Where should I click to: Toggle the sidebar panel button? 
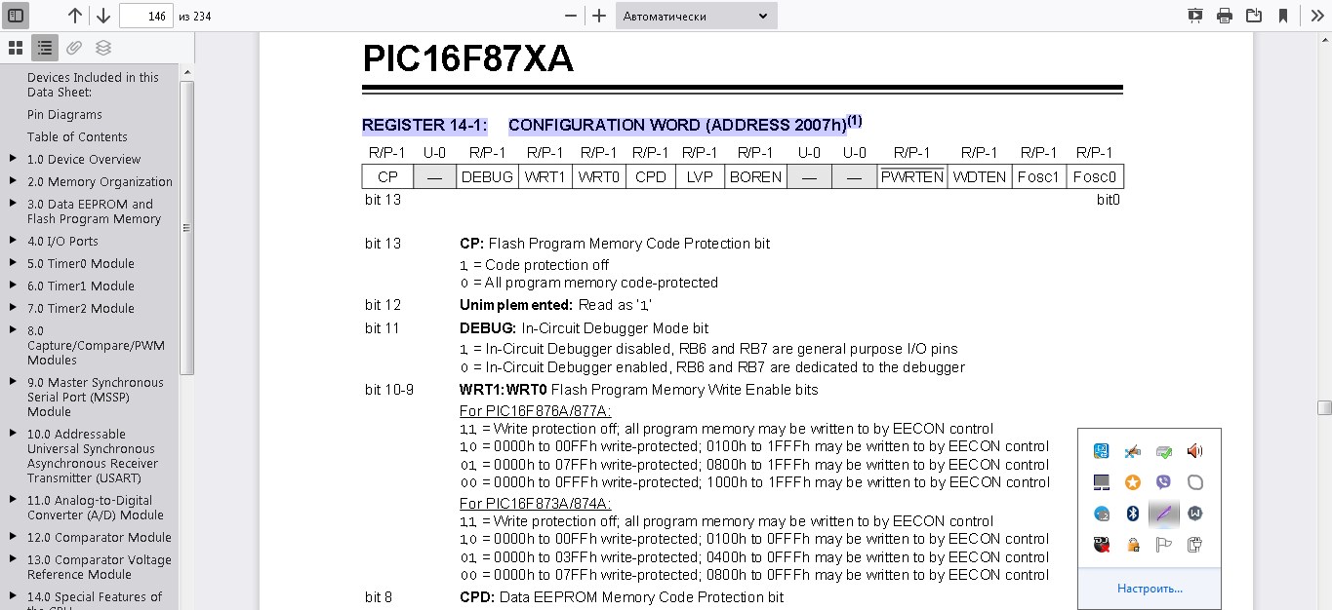coord(16,16)
